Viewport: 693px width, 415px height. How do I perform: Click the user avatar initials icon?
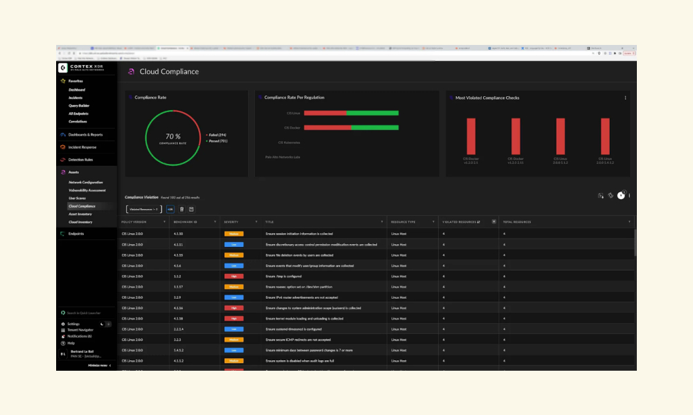pyautogui.click(x=63, y=353)
